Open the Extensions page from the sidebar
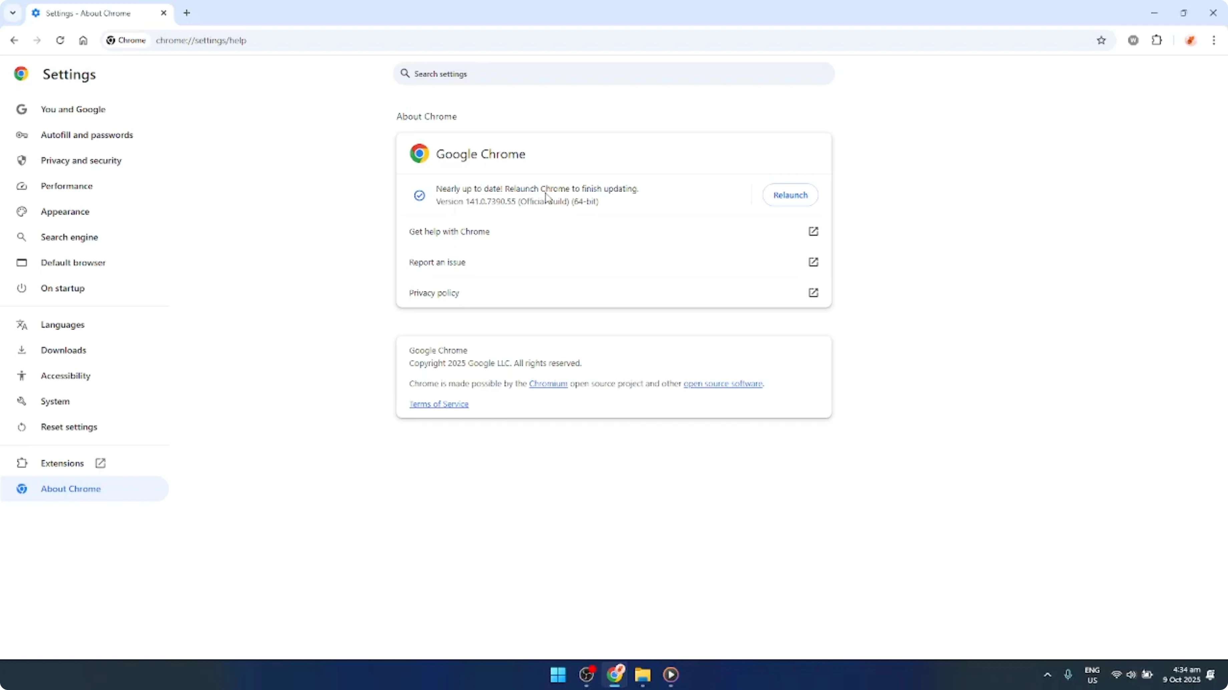The image size is (1228, 690). click(62, 462)
